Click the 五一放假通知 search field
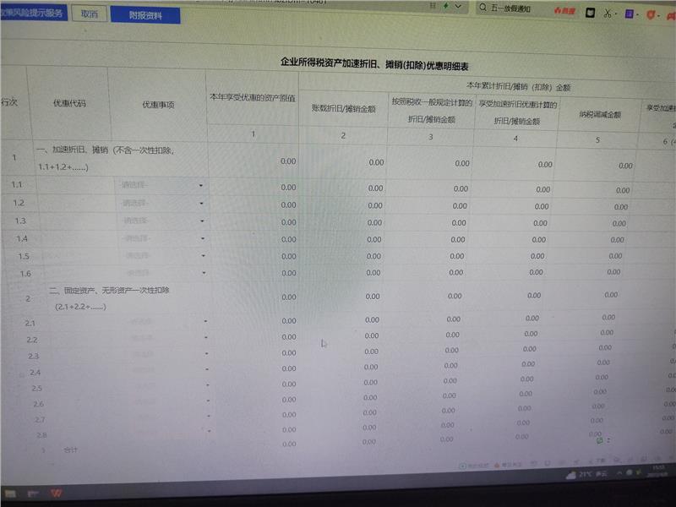676x507 pixels. tap(515, 8)
